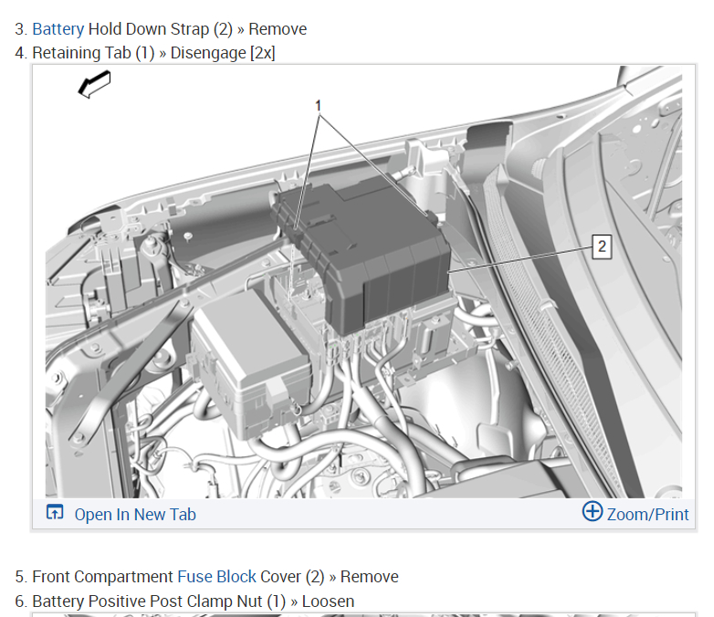Screen dimensions: 714x617
Task: Click the Retaining Tab (1) text in step 4
Action: coord(93,53)
